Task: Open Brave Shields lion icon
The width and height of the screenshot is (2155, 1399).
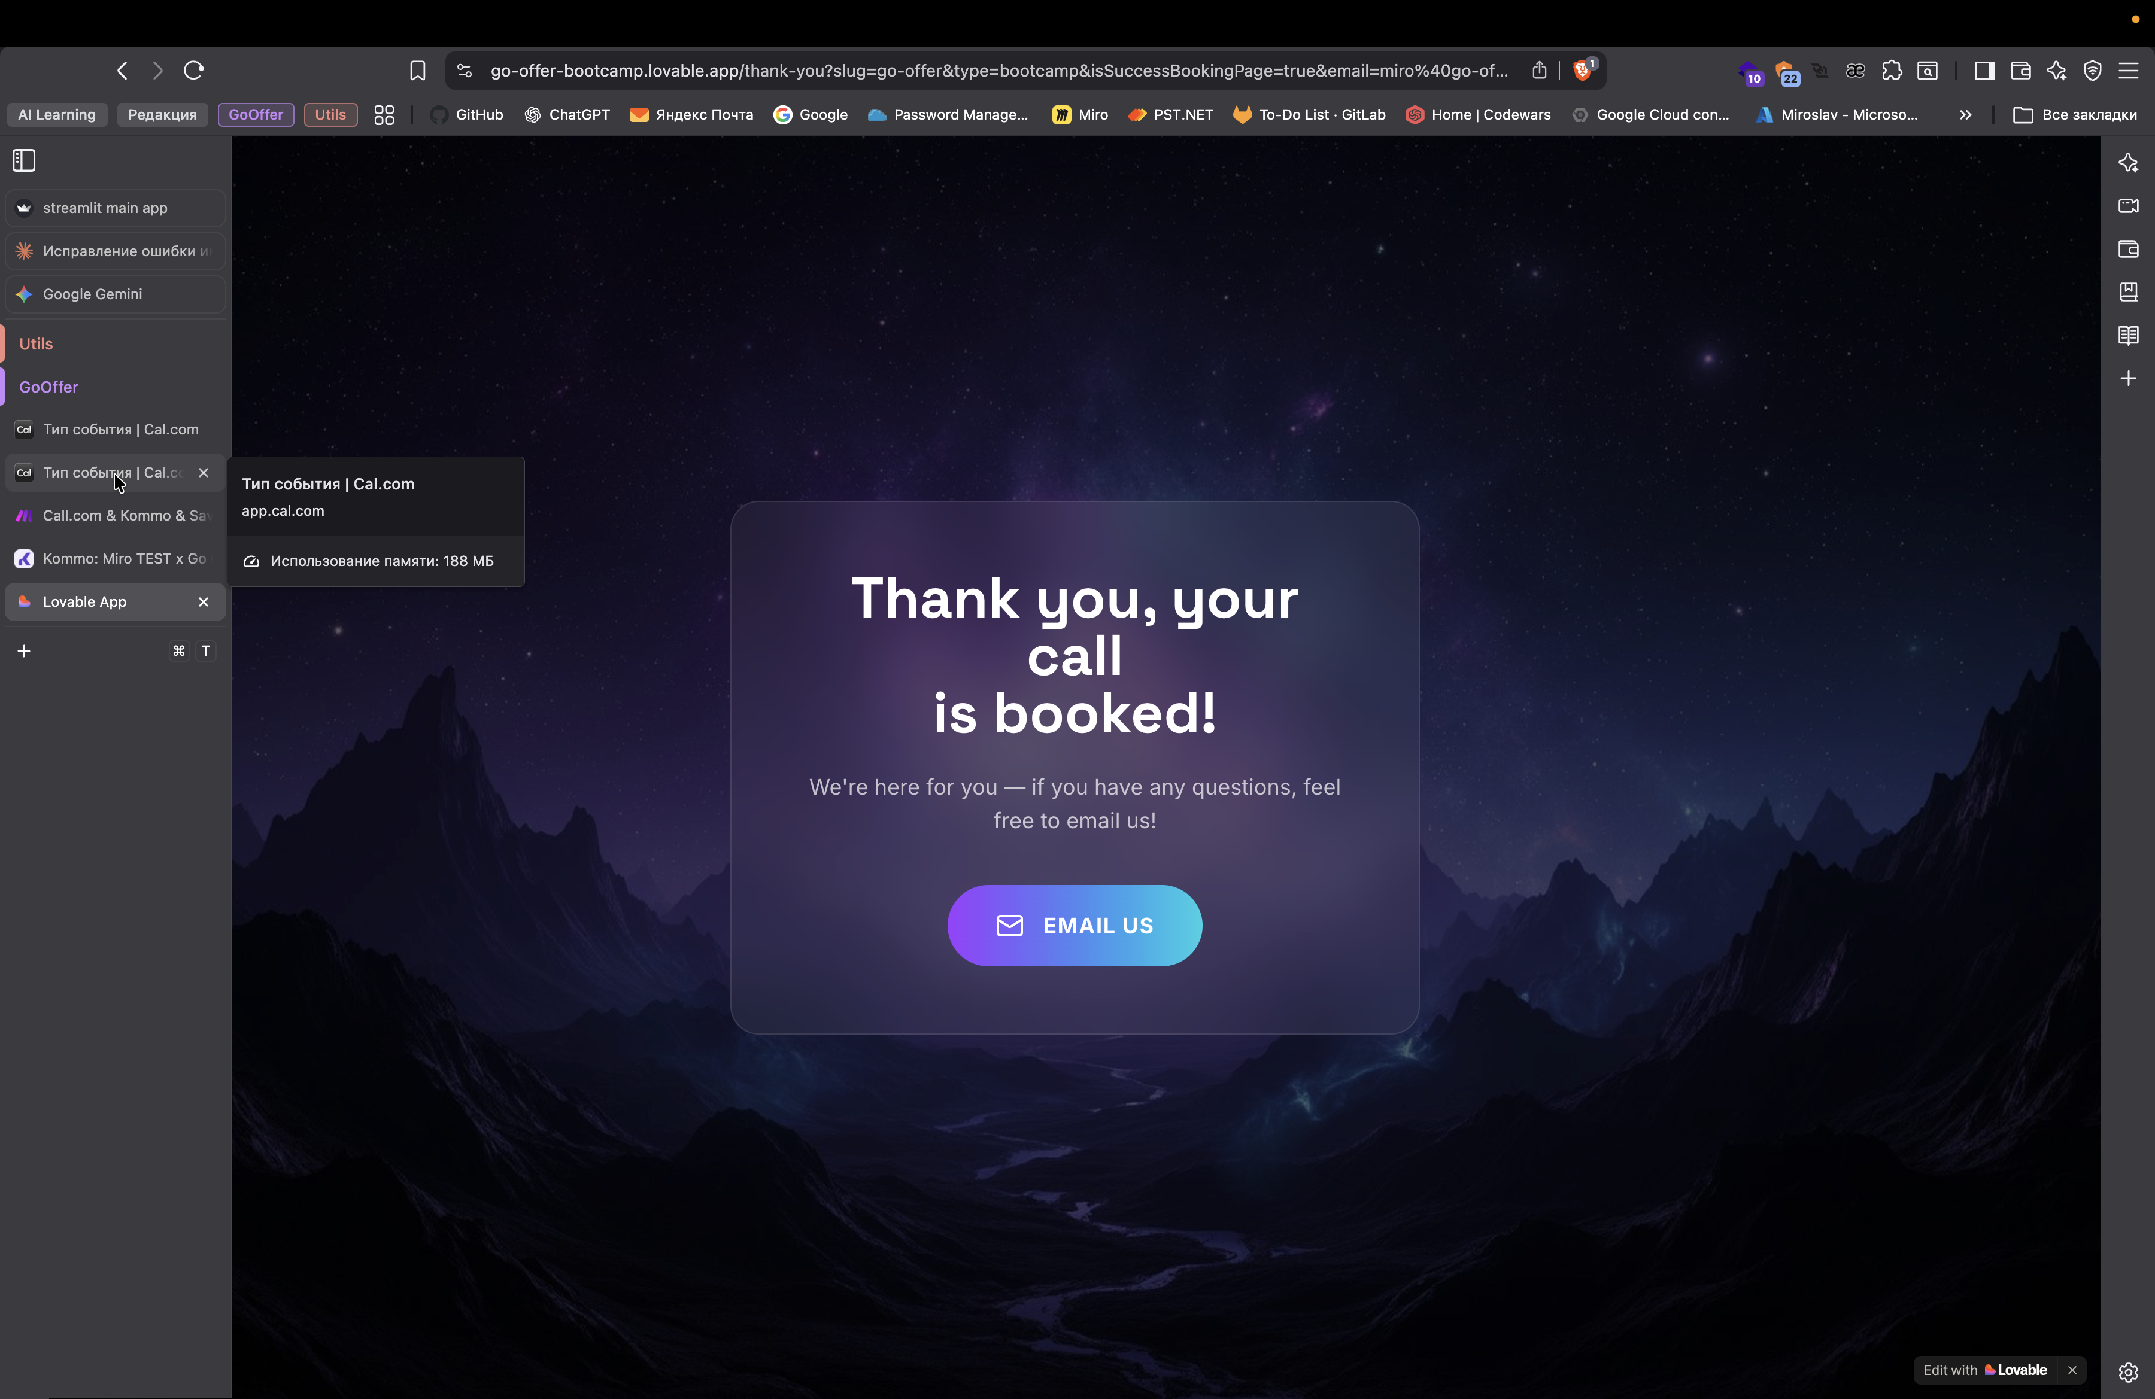Action: 1583,71
